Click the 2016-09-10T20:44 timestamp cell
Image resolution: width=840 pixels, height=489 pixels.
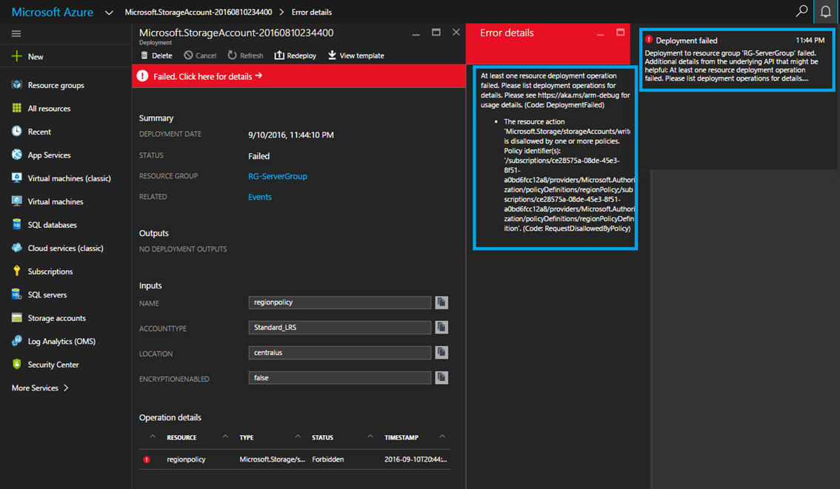coord(416,459)
